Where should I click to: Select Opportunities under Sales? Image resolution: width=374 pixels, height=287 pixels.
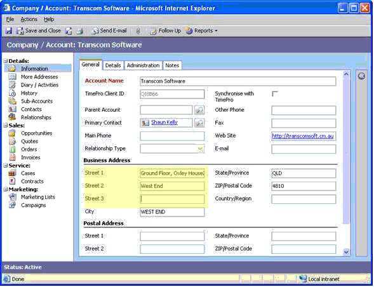click(36, 133)
